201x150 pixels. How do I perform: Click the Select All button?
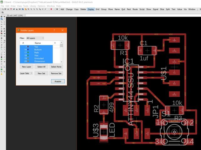pyautogui.click(x=41, y=67)
